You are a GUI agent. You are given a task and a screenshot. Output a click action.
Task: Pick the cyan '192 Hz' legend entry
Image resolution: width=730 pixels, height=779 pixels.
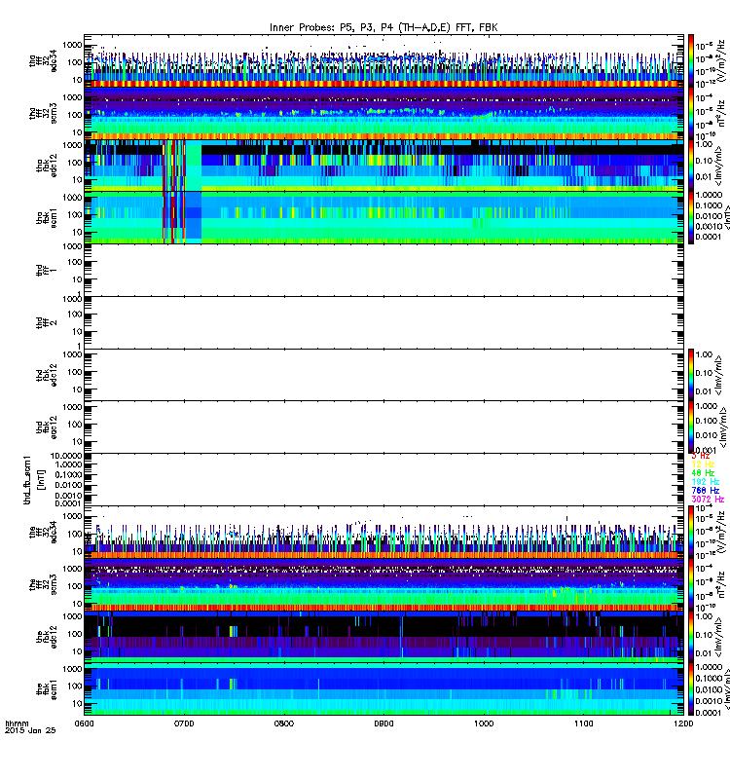coord(705,481)
